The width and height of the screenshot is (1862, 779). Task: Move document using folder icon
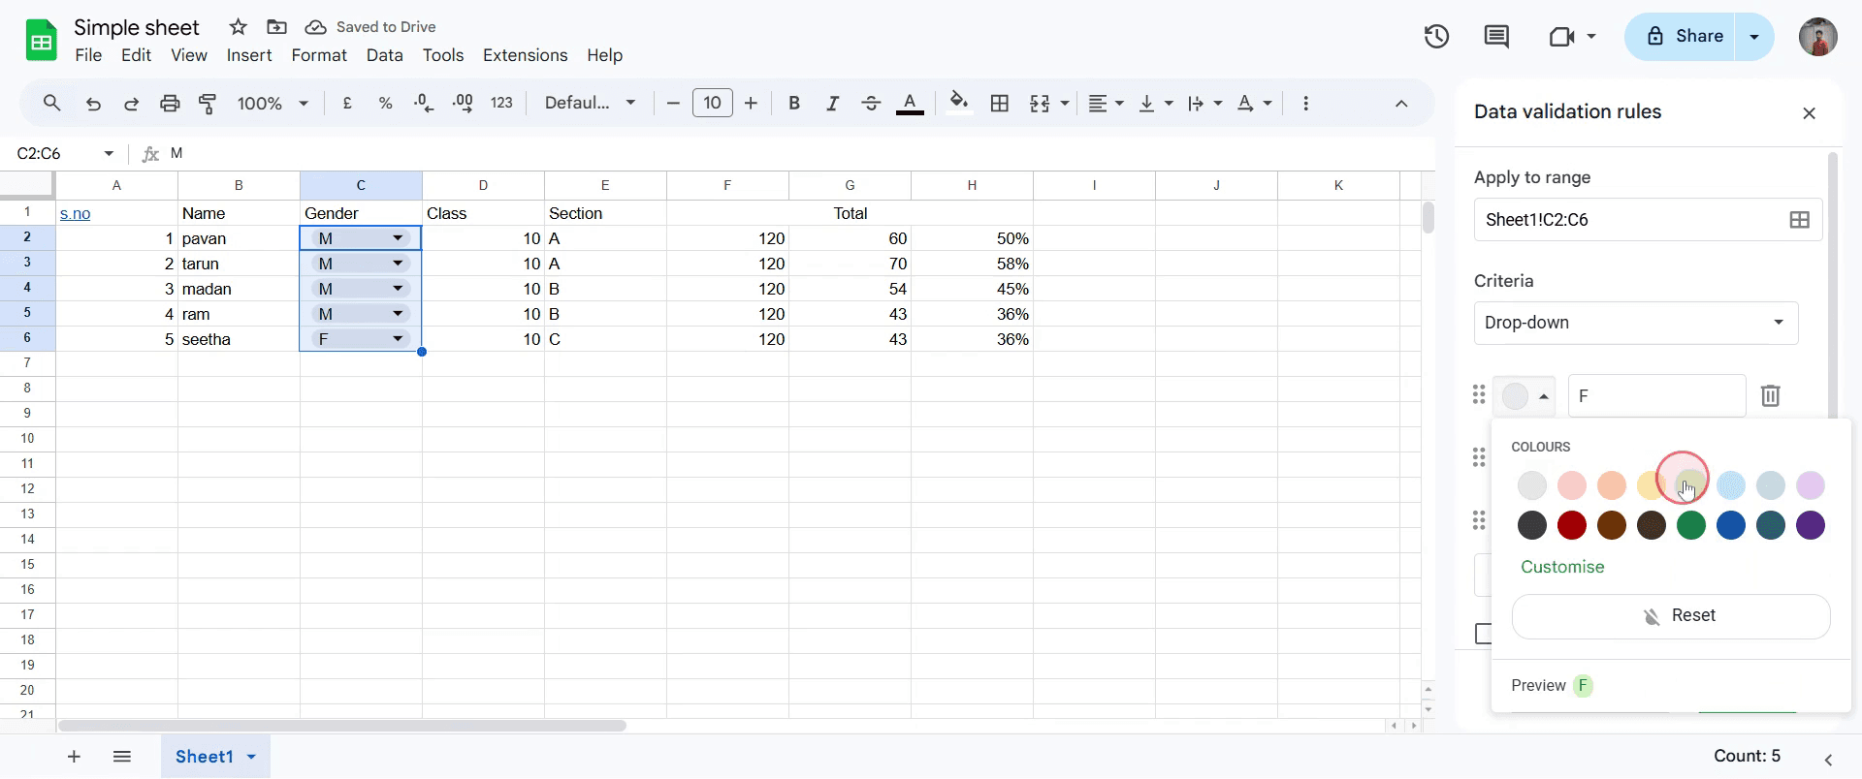(277, 27)
